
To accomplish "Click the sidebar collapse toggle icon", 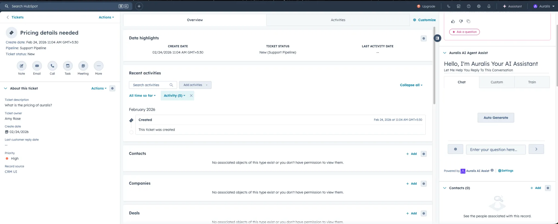I will click(x=437, y=38).
